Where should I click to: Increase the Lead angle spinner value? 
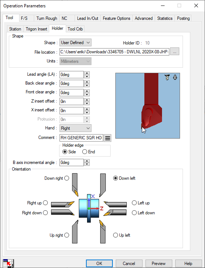click(x=87, y=73)
